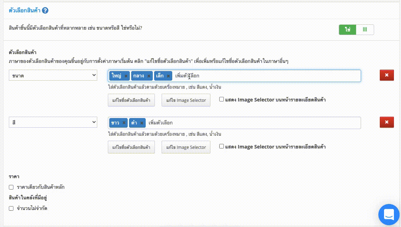Select the กลาง tag label
Viewport: 401px width, 227px height.
(138, 76)
